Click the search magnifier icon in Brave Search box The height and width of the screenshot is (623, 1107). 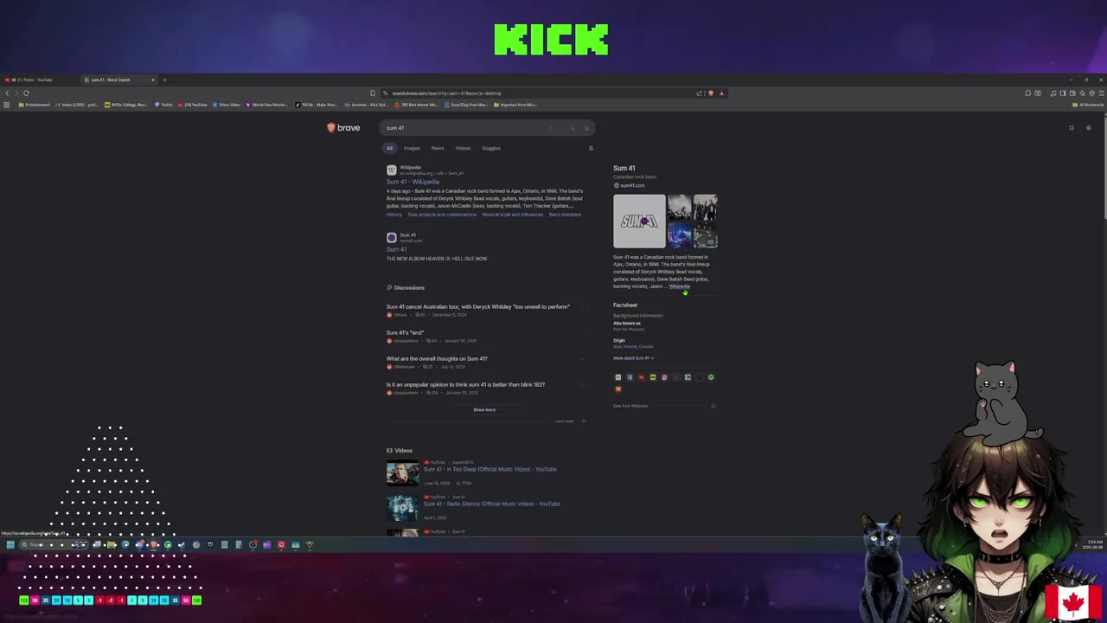click(x=572, y=128)
